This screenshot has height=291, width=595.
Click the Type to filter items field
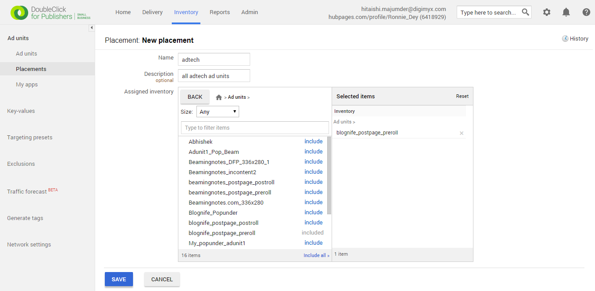click(x=255, y=127)
